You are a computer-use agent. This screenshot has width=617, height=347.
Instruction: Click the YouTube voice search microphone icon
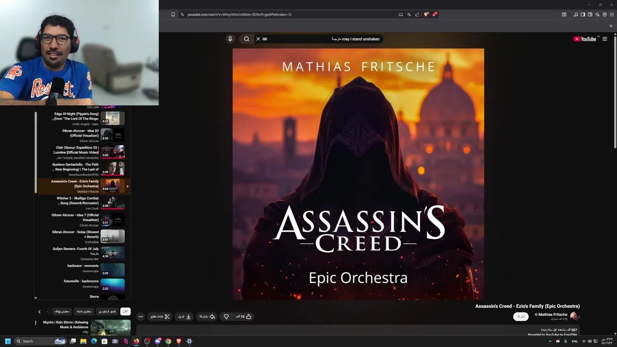(x=230, y=39)
